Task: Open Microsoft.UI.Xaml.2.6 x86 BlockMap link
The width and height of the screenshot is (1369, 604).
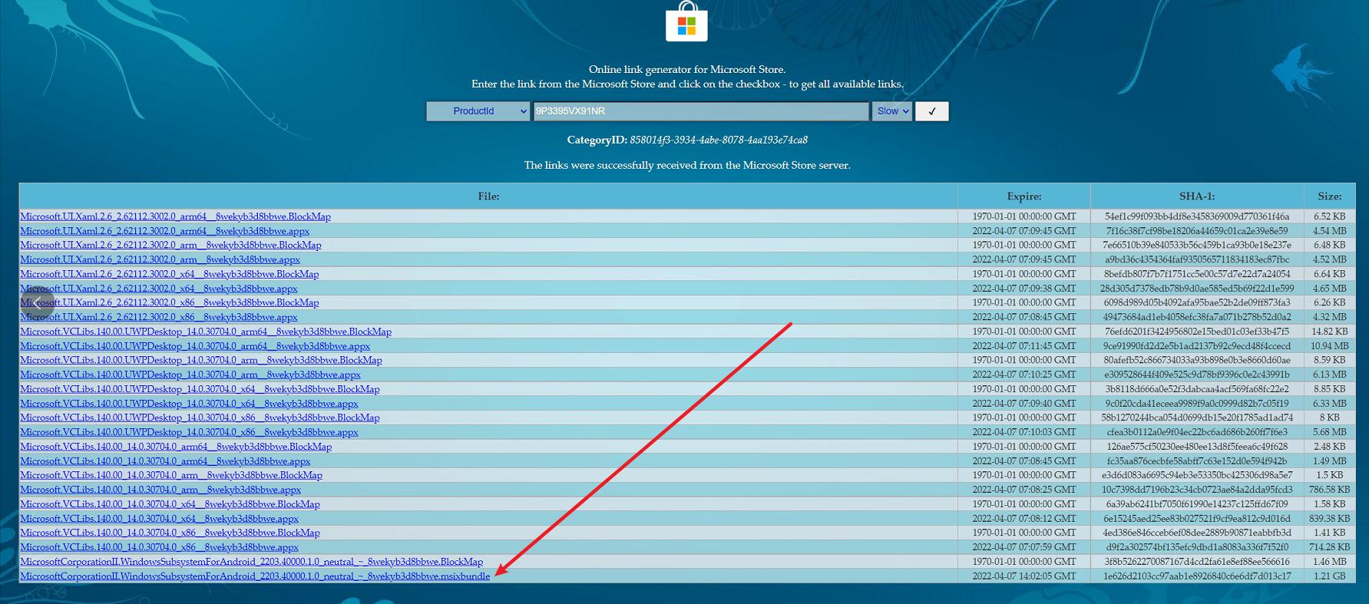Action: [x=170, y=303]
